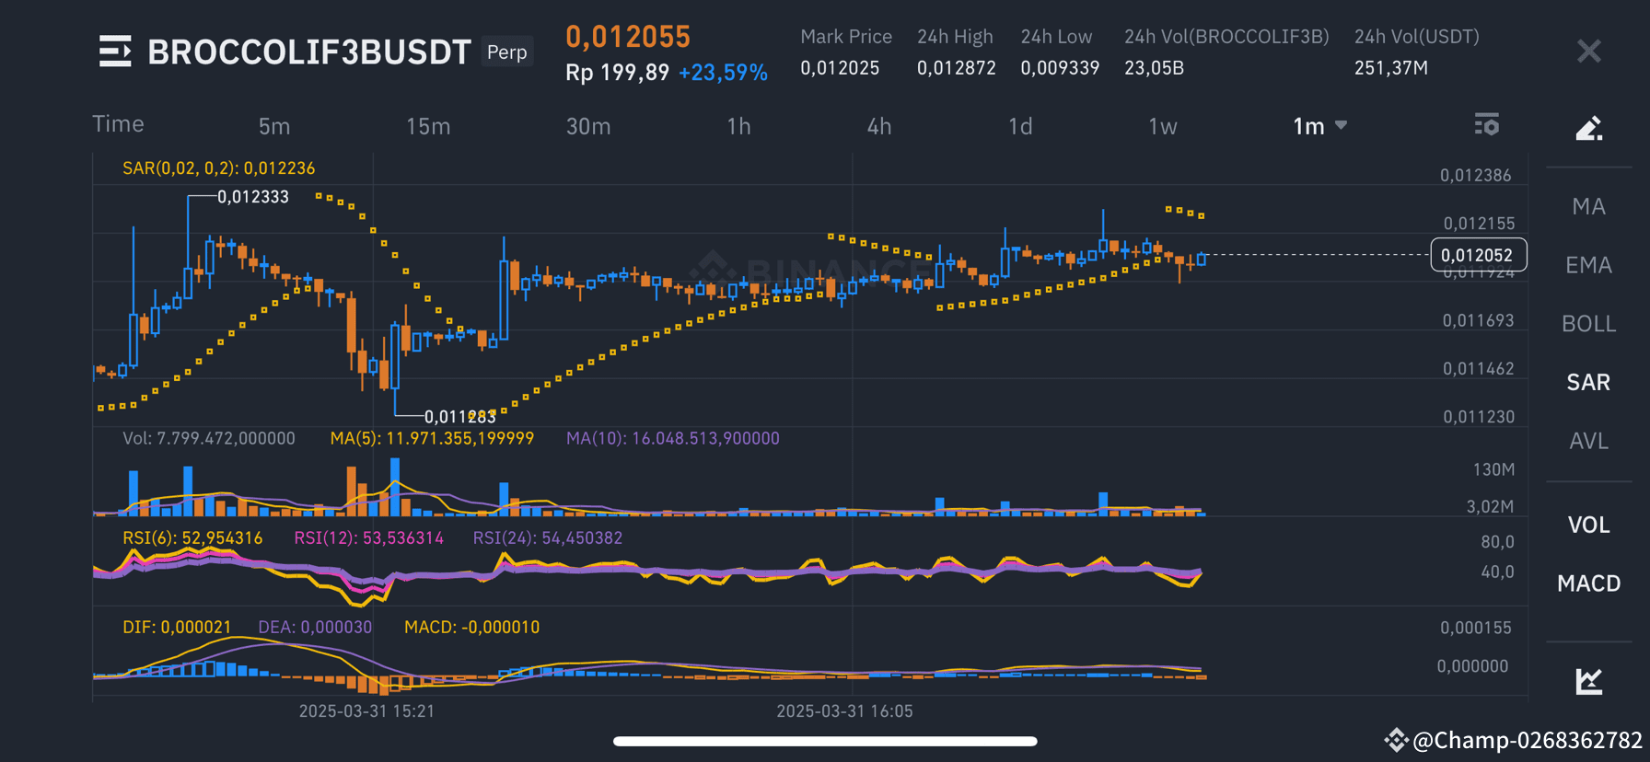Switch to the 1d interval
Image resolution: width=1650 pixels, height=762 pixels.
tap(1020, 126)
